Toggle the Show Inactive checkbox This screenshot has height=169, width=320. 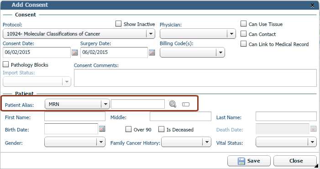coord(118,24)
